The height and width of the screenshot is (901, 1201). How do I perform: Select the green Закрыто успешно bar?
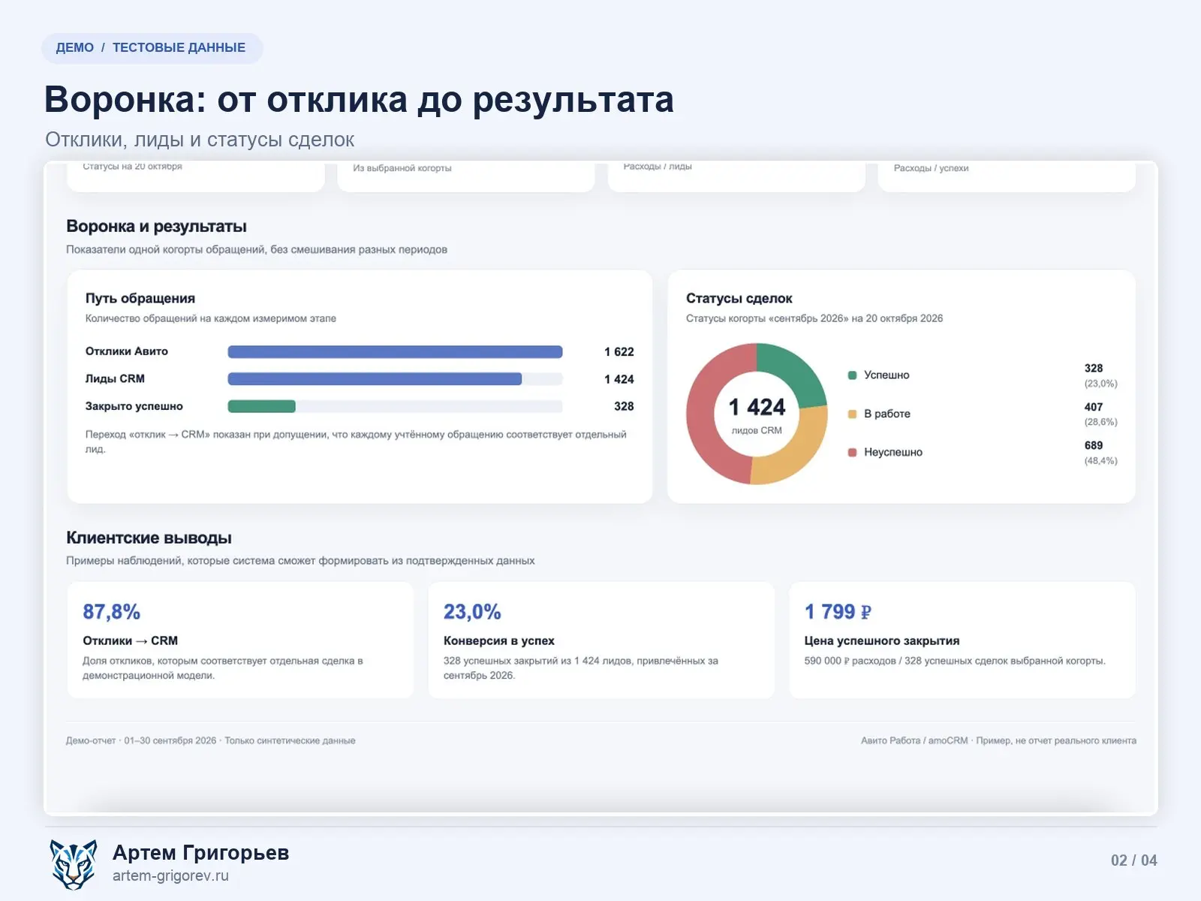coord(262,406)
